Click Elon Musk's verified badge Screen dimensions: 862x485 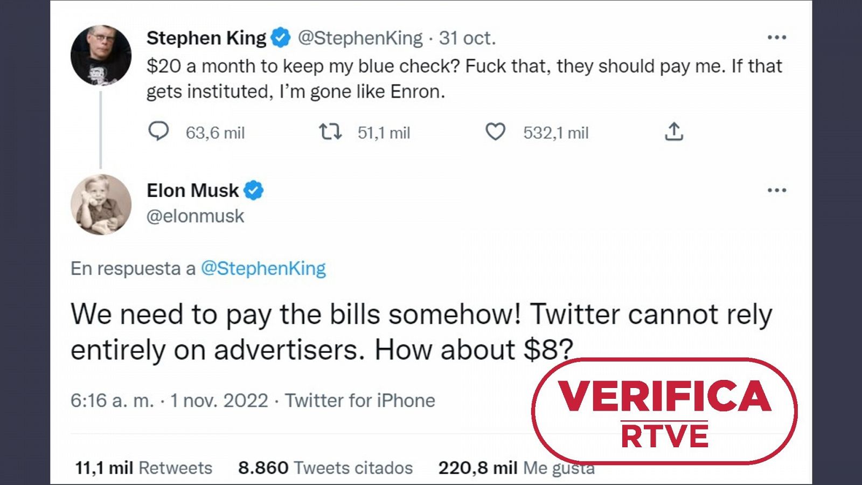pyautogui.click(x=254, y=190)
